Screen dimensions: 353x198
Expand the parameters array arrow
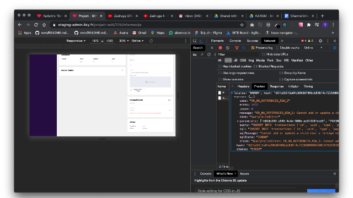[238, 121]
